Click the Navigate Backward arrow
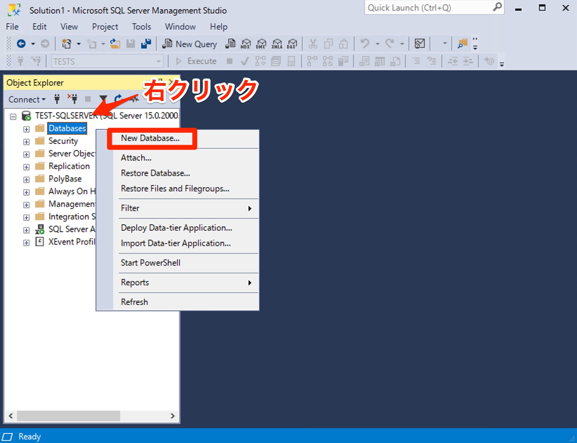This screenshot has width=577, height=443. point(21,43)
